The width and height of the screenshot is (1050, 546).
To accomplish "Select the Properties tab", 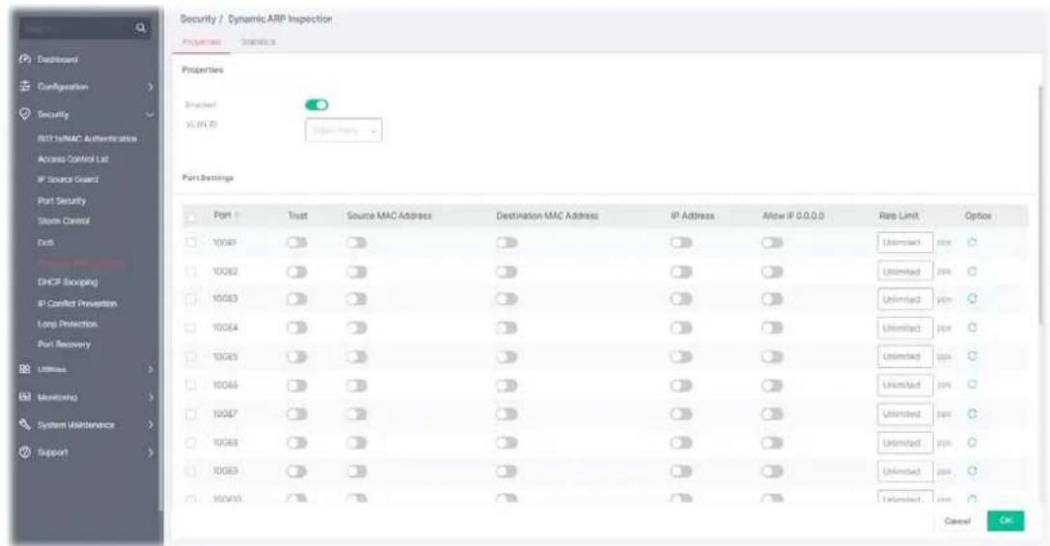I will coord(202,43).
